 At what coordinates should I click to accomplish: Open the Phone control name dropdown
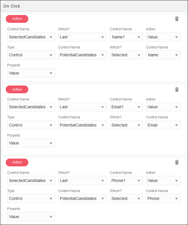pyautogui.click(x=163, y=198)
